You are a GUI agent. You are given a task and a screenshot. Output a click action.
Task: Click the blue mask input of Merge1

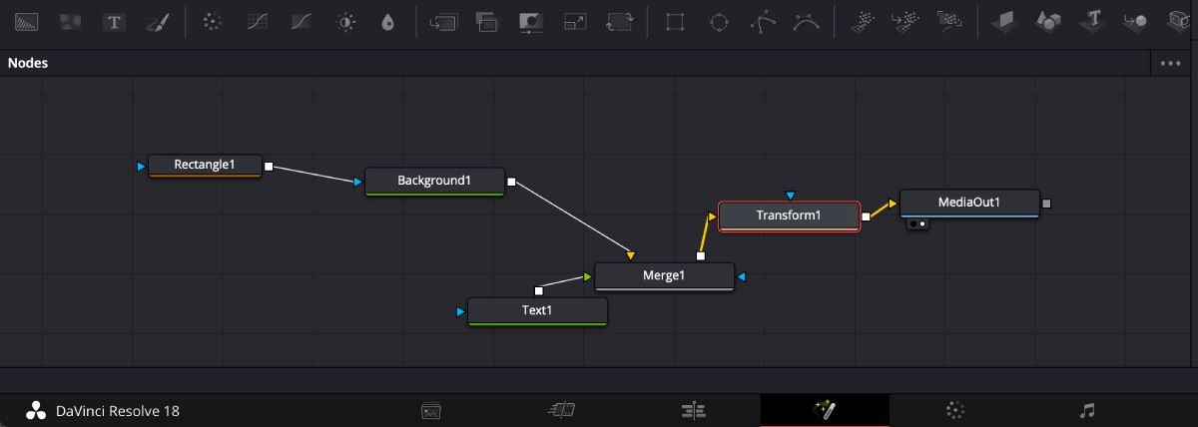coord(741,276)
